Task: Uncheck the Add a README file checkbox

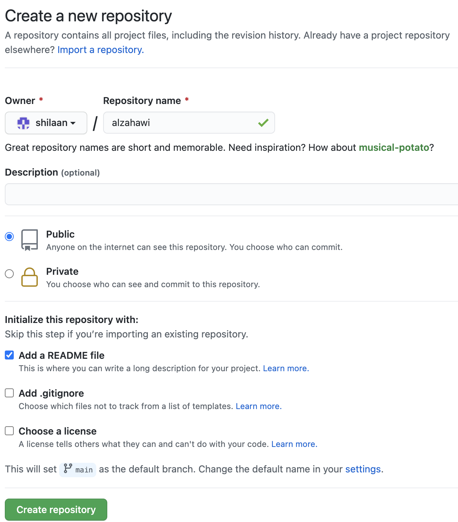Action: [x=10, y=355]
